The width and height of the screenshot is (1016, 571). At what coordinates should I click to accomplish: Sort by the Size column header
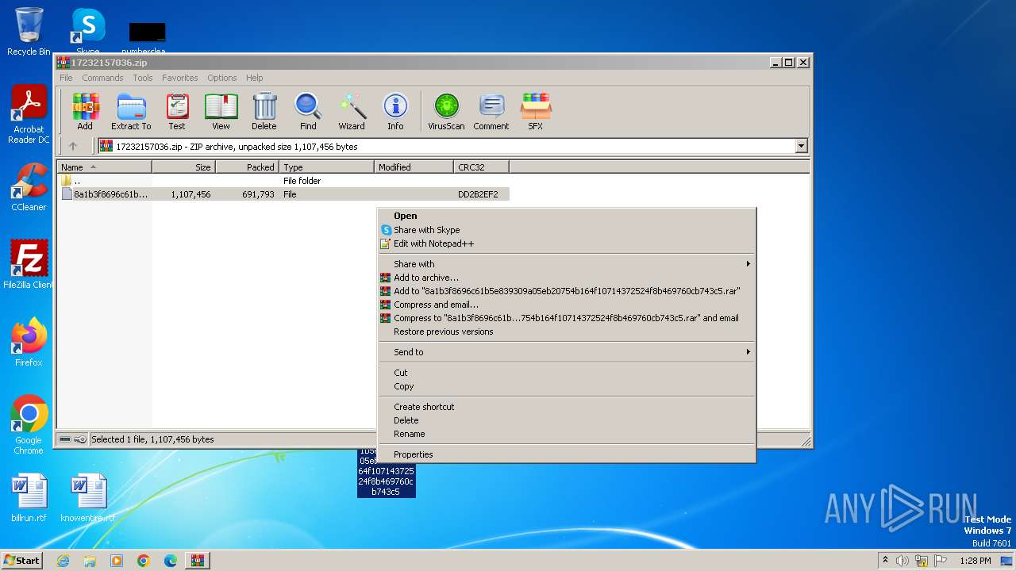pyautogui.click(x=184, y=167)
